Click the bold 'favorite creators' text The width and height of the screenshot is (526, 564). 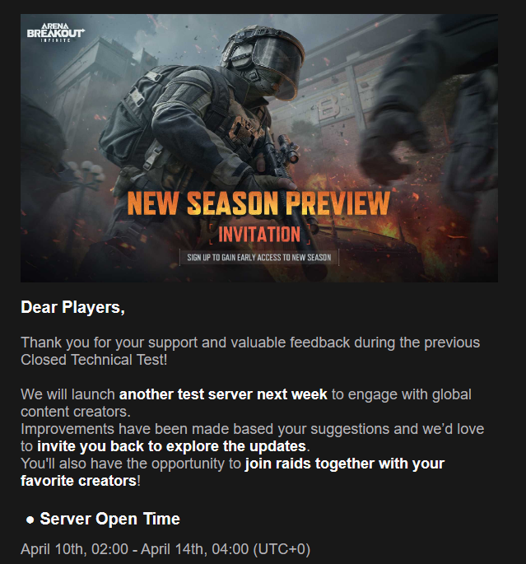coord(79,481)
